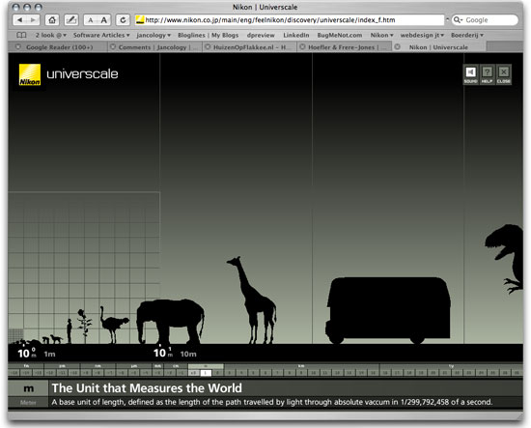Screen dimensions: 531x428
Task: Click exponent -15 cell on scale bar
Action: [x=14, y=373]
